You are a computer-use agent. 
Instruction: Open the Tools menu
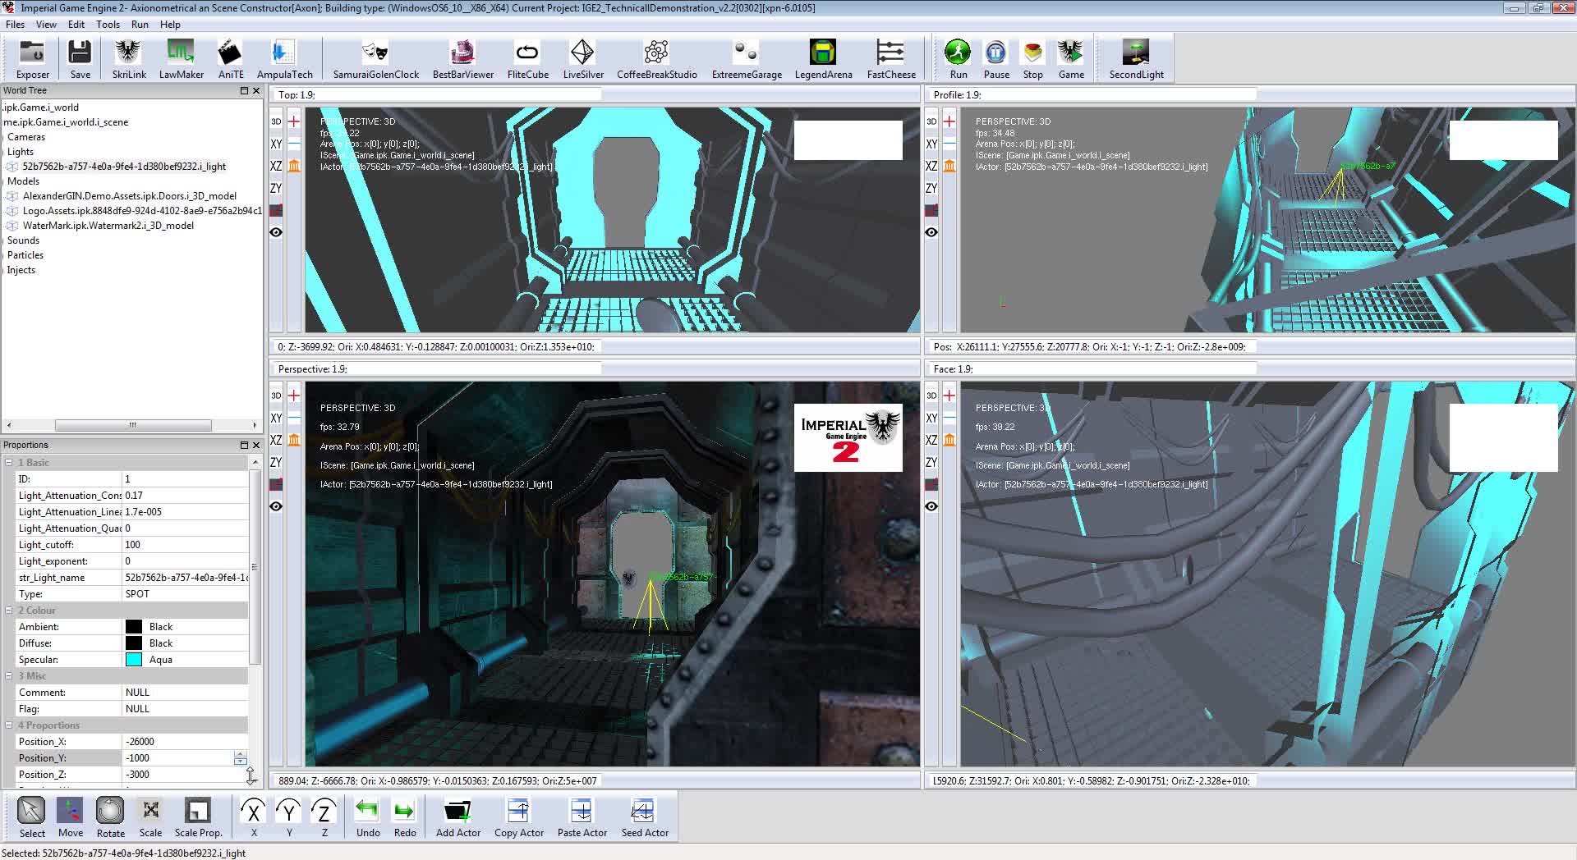tap(108, 25)
